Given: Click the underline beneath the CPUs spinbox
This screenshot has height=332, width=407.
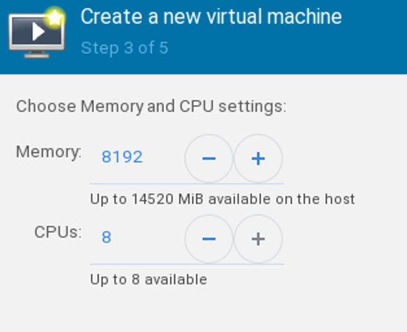Looking at the screenshot, I should pos(187,264).
